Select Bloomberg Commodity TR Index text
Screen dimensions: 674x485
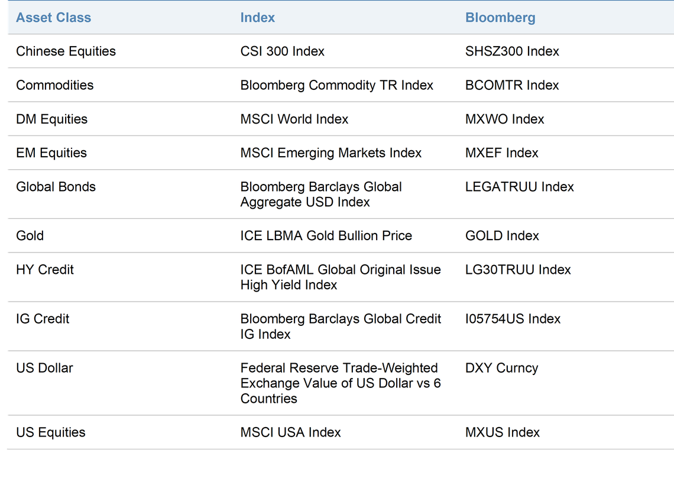click(336, 85)
